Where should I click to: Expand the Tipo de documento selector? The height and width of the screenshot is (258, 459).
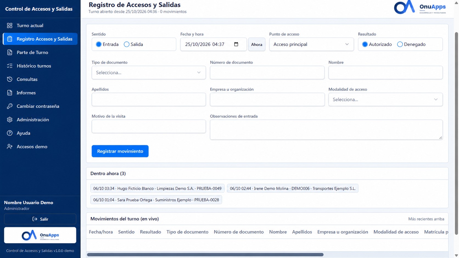(149, 72)
